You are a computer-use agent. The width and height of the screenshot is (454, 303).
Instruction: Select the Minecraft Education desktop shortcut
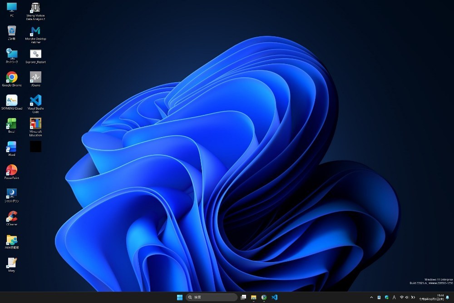tap(35, 127)
